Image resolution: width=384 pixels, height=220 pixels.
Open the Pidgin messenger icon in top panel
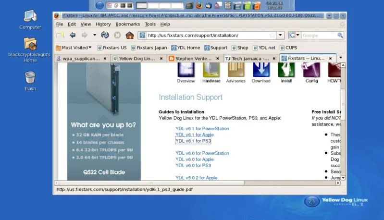coord(218,5)
